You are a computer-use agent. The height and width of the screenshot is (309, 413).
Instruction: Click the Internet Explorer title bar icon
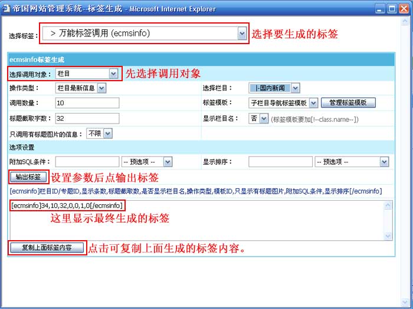[x=7, y=9]
